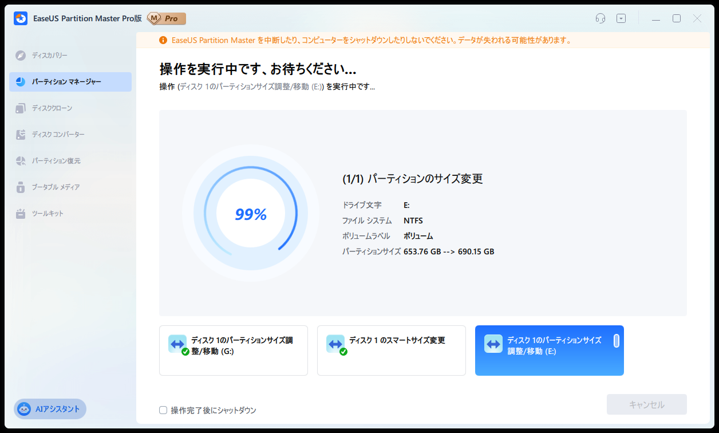
Task: Click the drive letter value E:
Action: (406, 205)
